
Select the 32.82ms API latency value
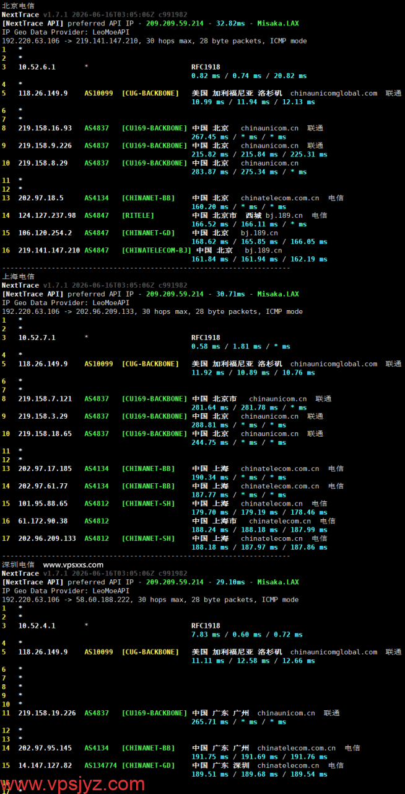[230, 24]
